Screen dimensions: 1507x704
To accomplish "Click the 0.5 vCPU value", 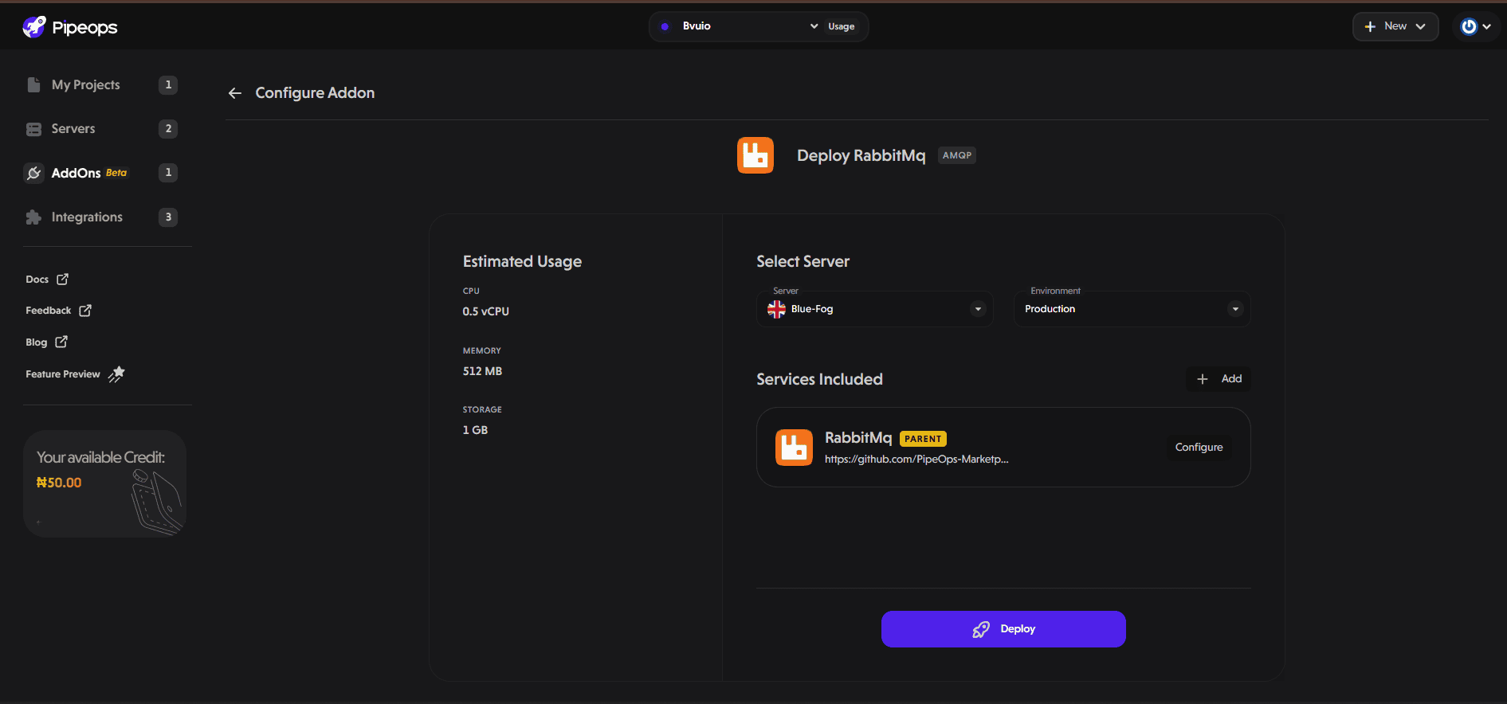I will 485,311.
